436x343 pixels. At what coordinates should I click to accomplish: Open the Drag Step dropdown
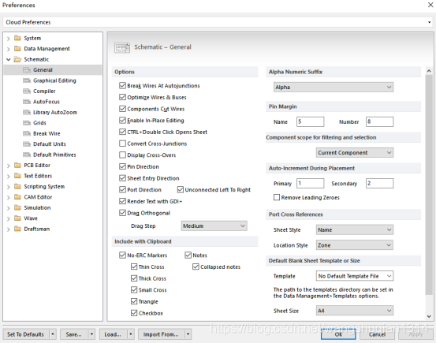click(x=214, y=226)
